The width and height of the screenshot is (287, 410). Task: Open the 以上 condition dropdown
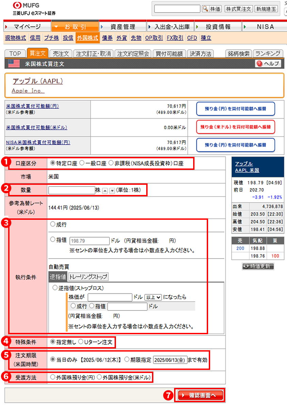pyautogui.click(x=153, y=297)
